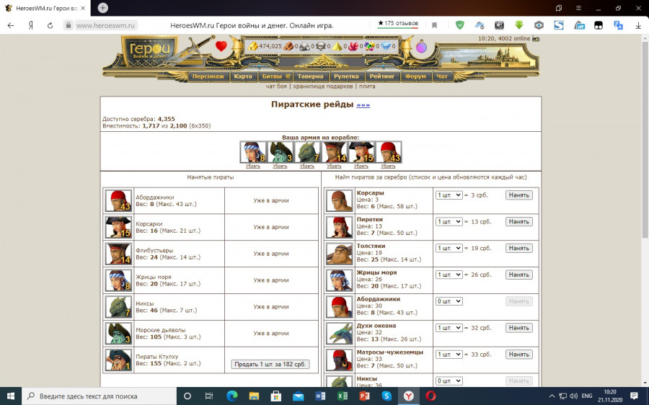Remove first army unit with Убрать
This screenshot has height=405, width=649.
coord(253,166)
